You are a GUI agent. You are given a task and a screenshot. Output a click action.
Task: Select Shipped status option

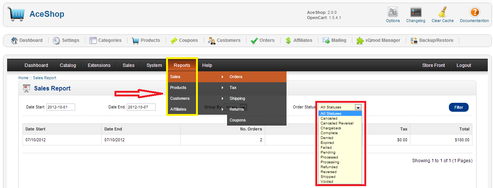(340, 177)
